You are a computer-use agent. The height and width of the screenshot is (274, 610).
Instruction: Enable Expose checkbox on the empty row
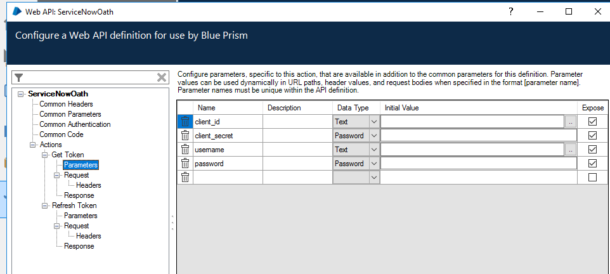click(x=592, y=177)
